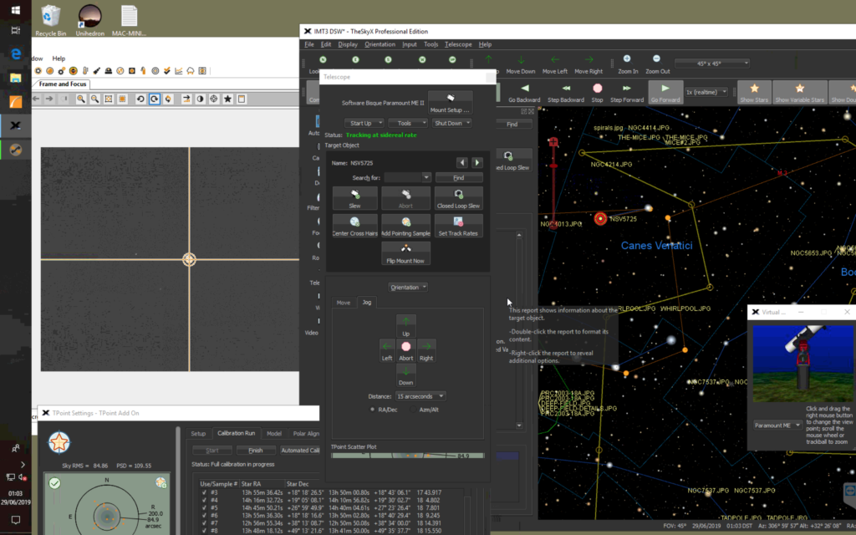856x535 pixels.
Task: Select Azm/Alt jog radio button
Action: click(x=413, y=410)
